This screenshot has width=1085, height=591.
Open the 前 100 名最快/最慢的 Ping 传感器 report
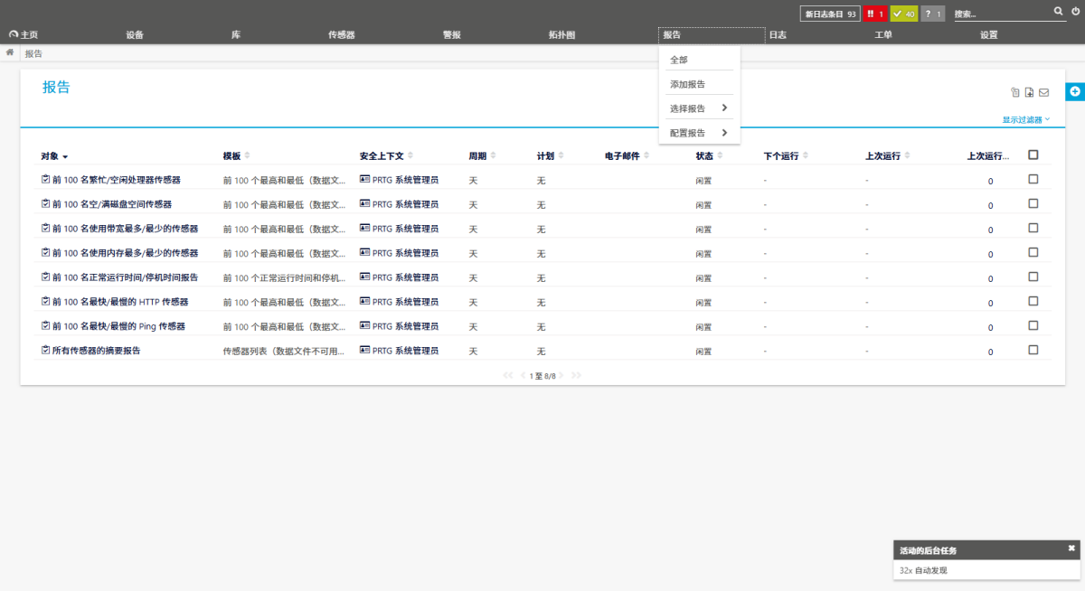118,326
